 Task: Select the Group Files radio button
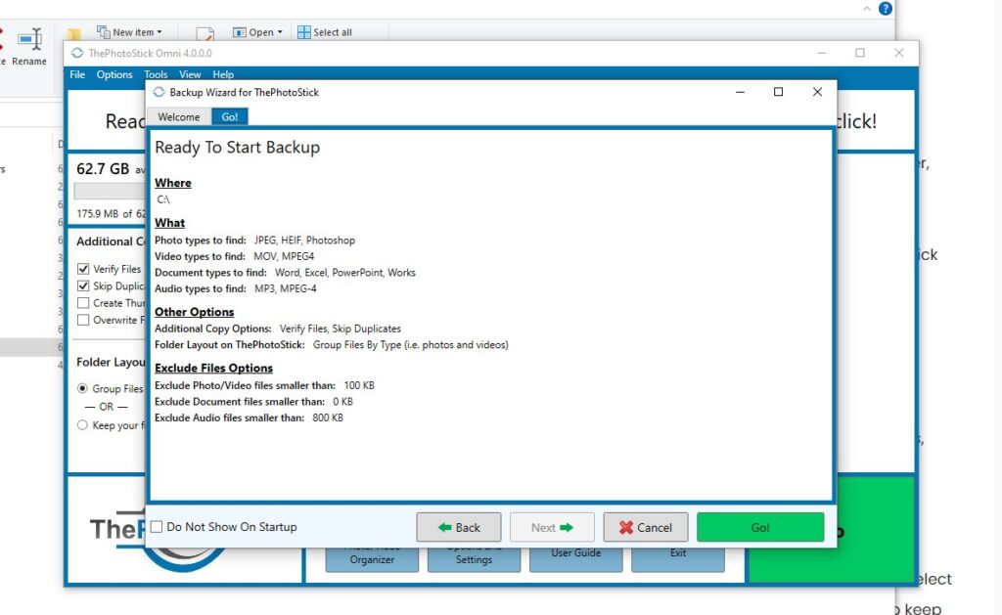[83, 388]
